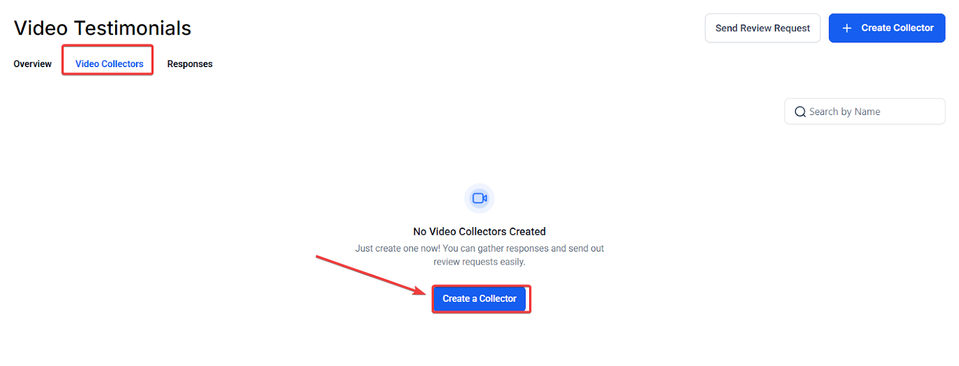Click the No Video Collectors Created heading
Image resolution: width=959 pixels, height=366 pixels.
tap(479, 232)
